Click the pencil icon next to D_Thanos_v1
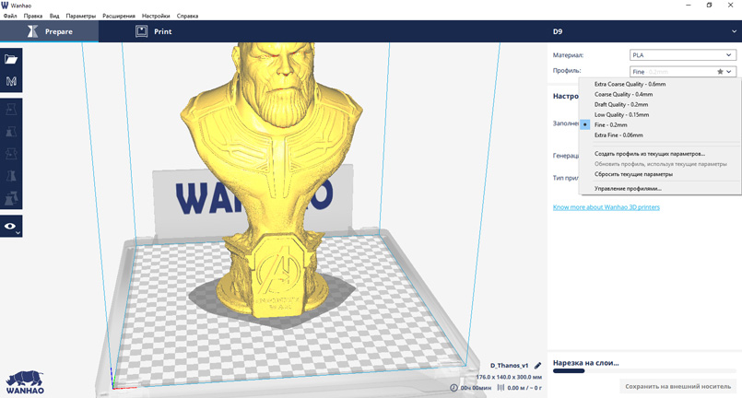The width and height of the screenshot is (742, 398). pyautogui.click(x=538, y=366)
